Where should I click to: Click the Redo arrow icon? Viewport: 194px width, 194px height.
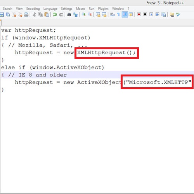pyautogui.click(x=61, y=14)
